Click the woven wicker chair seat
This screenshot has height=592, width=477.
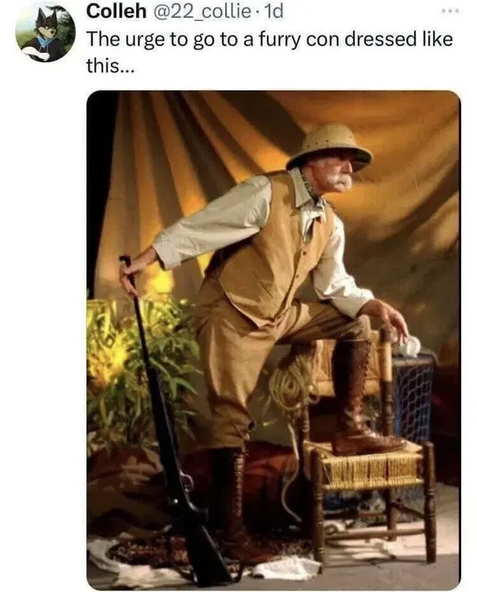[364, 464]
